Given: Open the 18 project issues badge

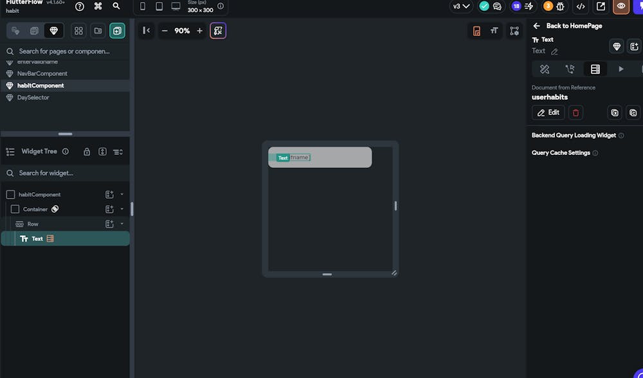Looking at the screenshot, I should coord(516,6).
